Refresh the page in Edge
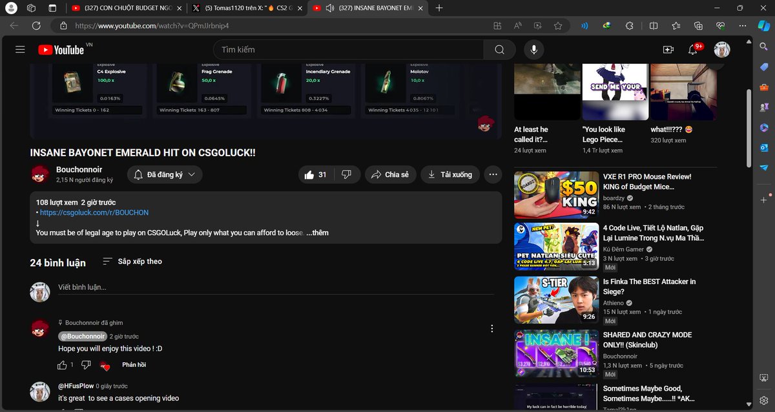 point(36,26)
